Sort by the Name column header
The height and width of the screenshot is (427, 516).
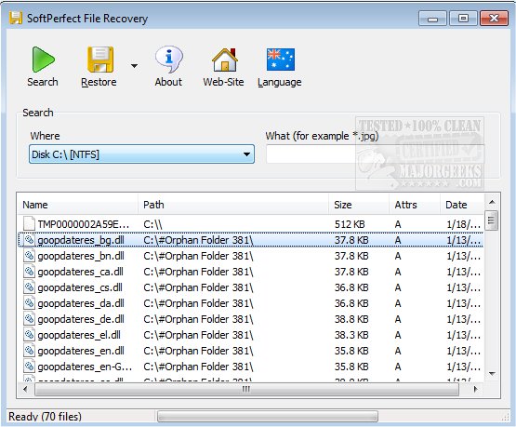(78, 205)
